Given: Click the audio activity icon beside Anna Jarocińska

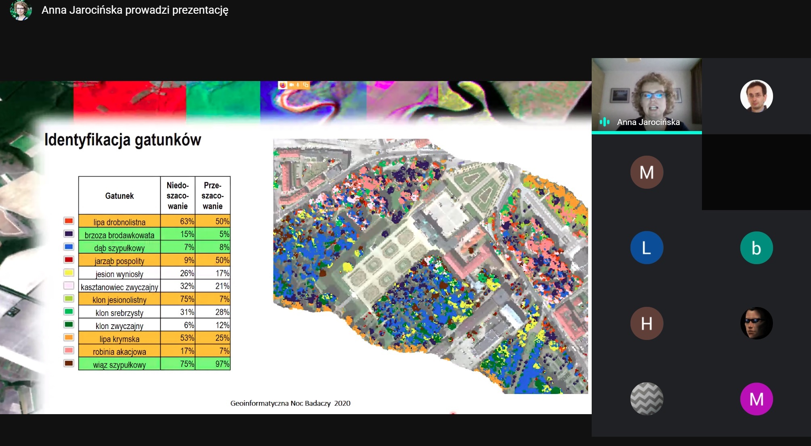Looking at the screenshot, I should point(604,122).
